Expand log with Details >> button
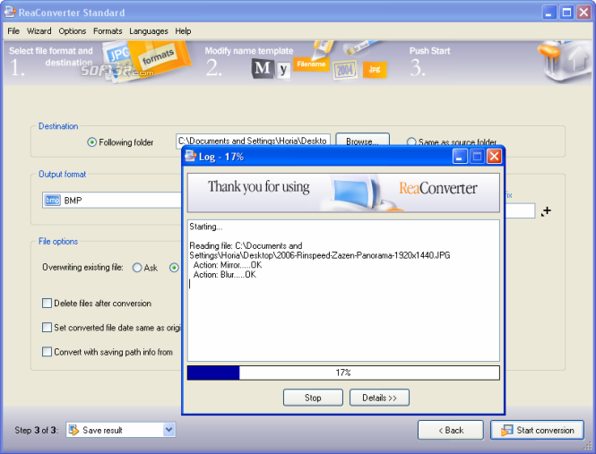Screen dimensions: 596x454 click(379, 398)
